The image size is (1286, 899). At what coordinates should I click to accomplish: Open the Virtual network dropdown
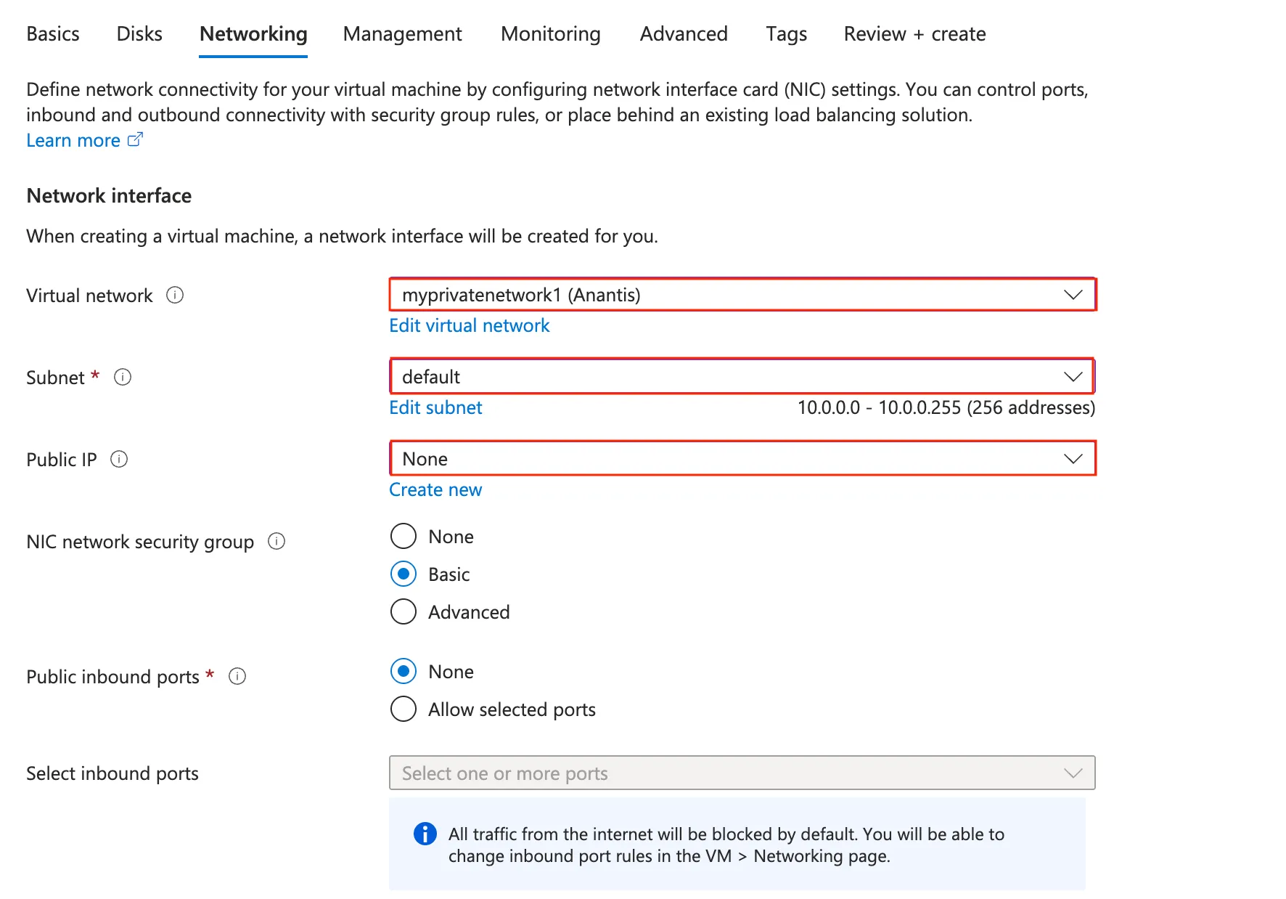[x=1073, y=295]
